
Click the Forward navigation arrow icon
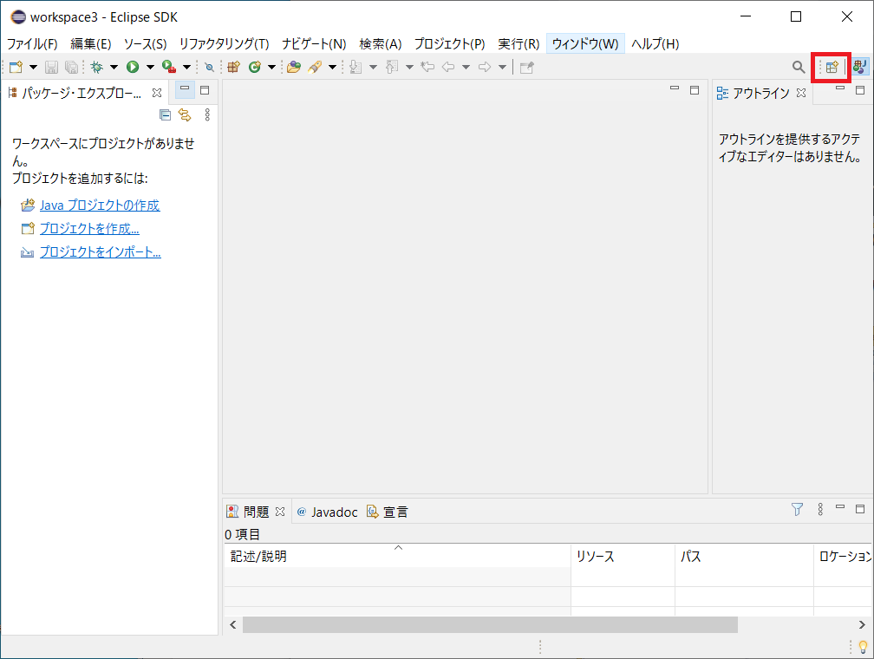pyautogui.click(x=485, y=68)
